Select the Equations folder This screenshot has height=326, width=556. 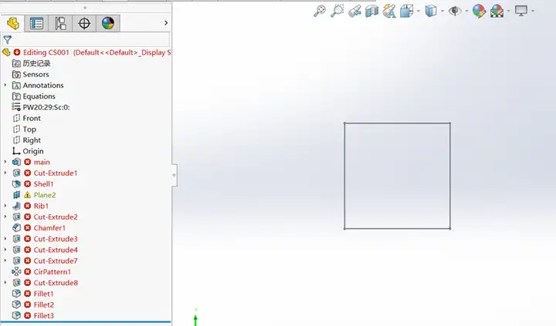[39, 96]
